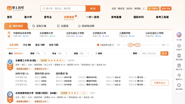Click 可填专业(1) button

coord(160,83)
